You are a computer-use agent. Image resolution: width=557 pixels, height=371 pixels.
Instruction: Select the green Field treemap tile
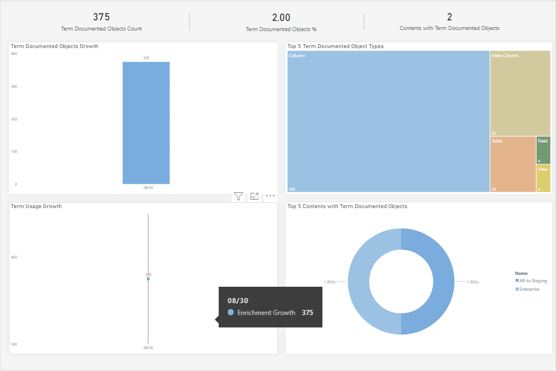pyautogui.click(x=543, y=150)
